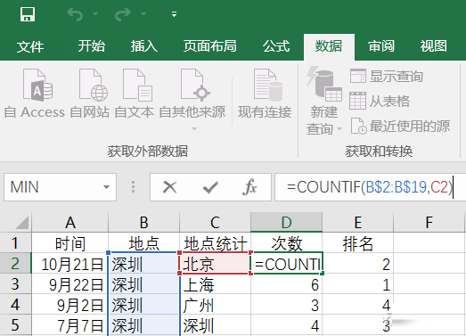Image resolution: width=466 pixels, height=336 pixels.
Task: Open the Undo history dropdown arrow
Action: (x=95, y=14)
